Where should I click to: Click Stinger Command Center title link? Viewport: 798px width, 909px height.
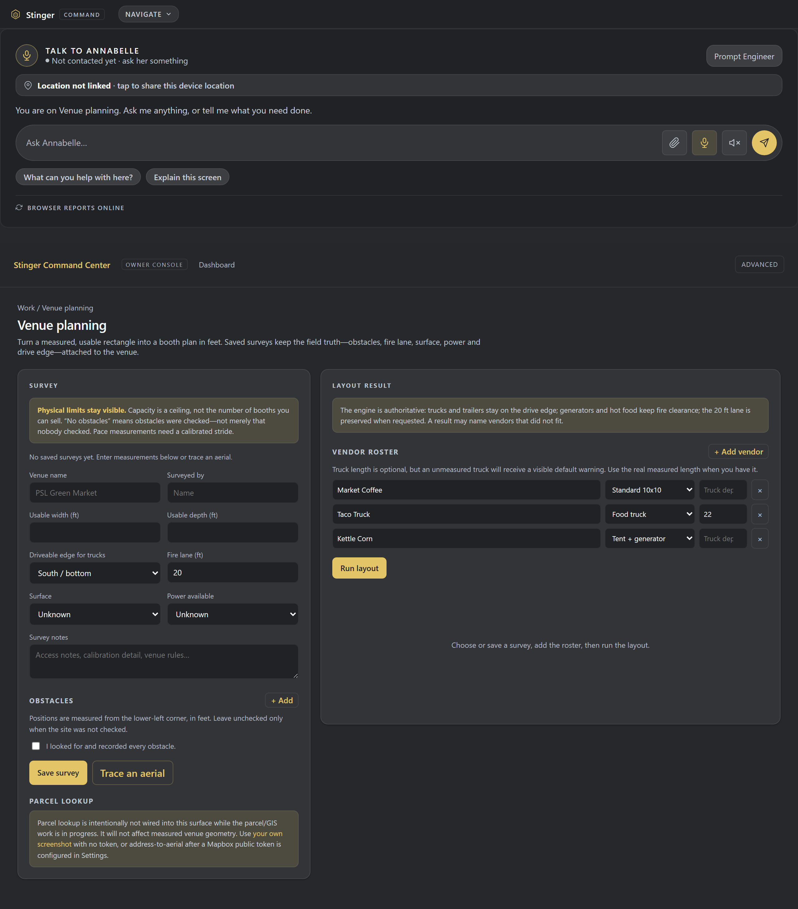62,265
